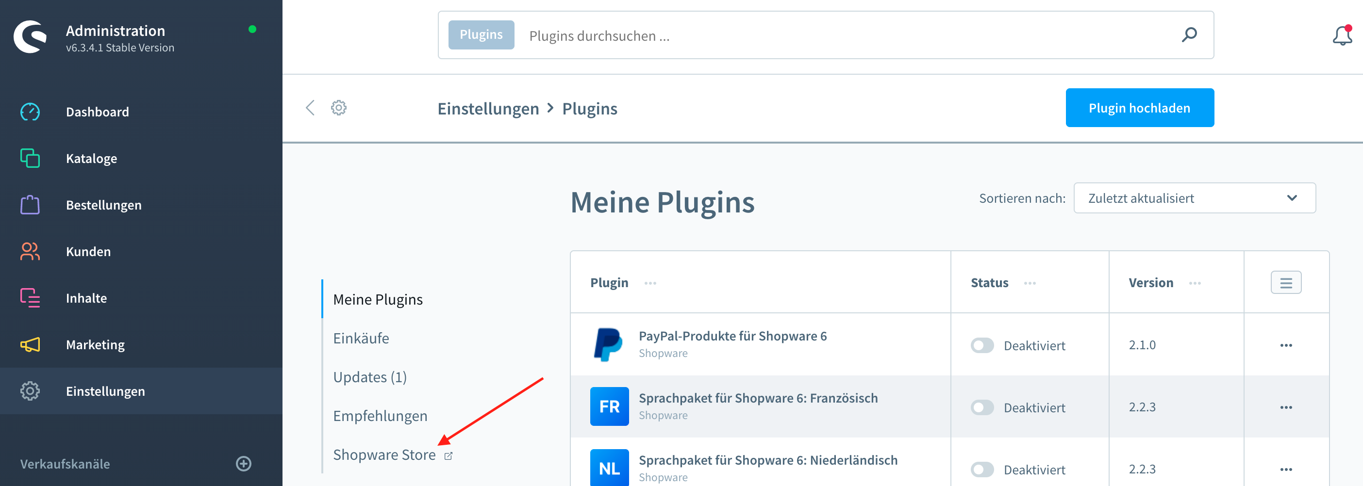Click the external link icon beside Shopware Store
1363x486 pixels.
(x=448, y=456)
